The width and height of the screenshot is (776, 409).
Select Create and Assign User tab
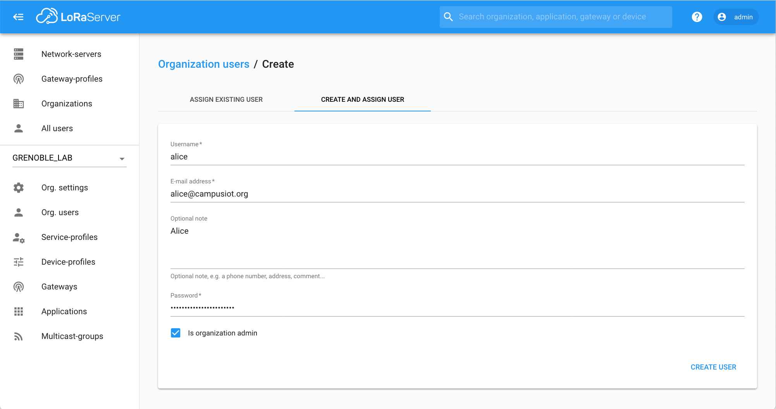[363, 99]
